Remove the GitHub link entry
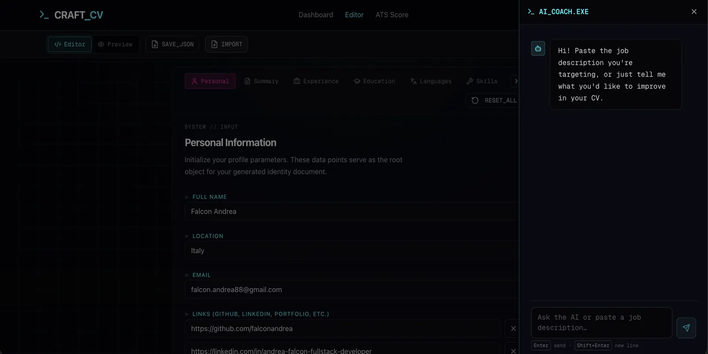 pyautogui.click(x=513, y=328)
